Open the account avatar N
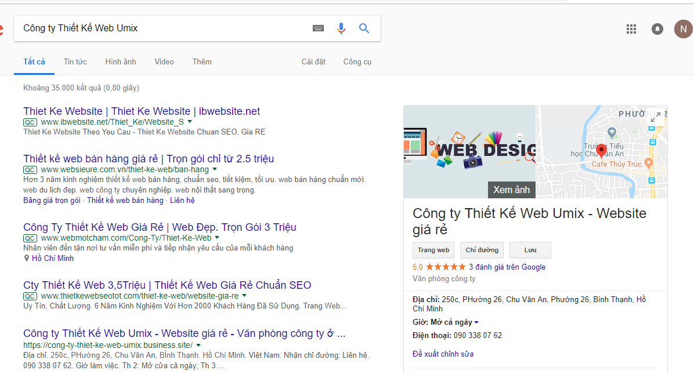 [x=684, y=29]
